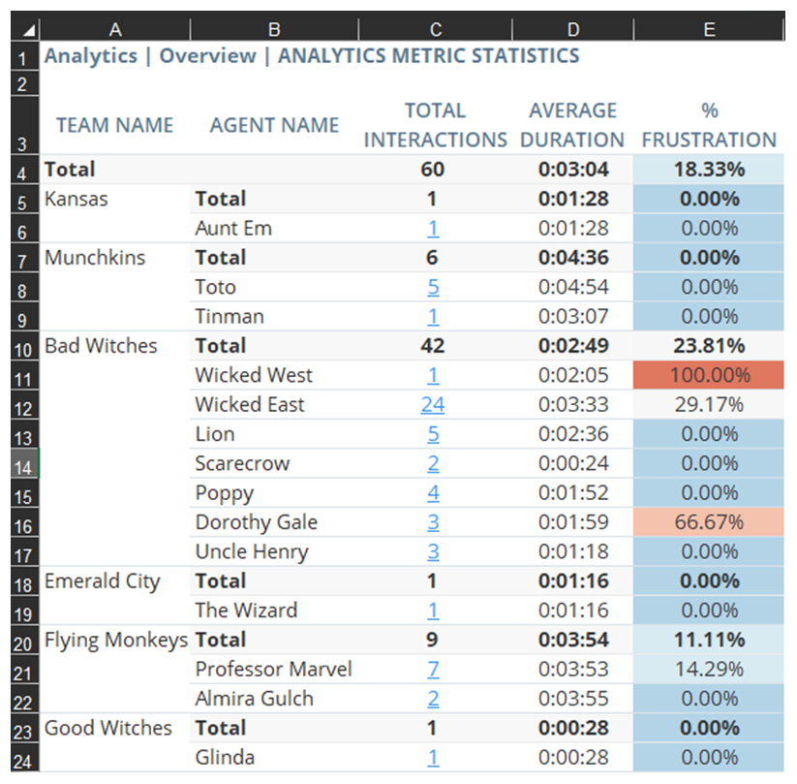Click the 29.17% frustration cell
Viewport: 797px width, 784px height.
tap(709, 405)
